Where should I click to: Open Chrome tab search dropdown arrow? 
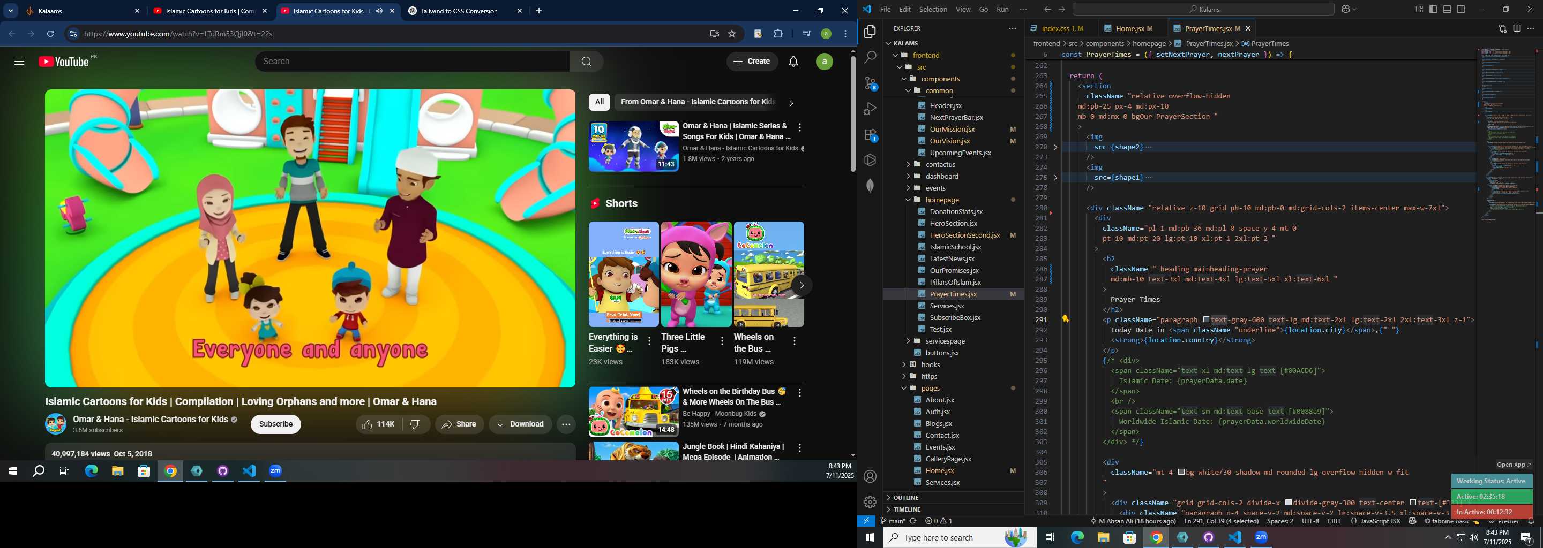tap(11, 11)
